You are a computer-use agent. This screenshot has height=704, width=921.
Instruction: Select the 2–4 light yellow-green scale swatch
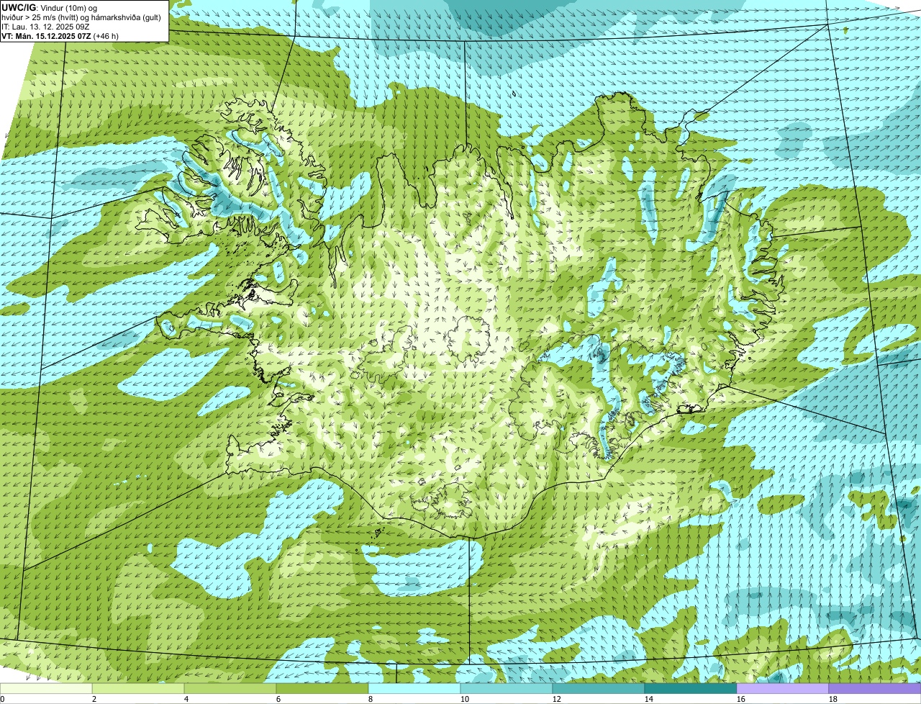click(x=138, y=688)
